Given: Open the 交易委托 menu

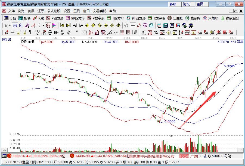Looking at the screenshot, I should pyautogui.click(x=100, y=11).
